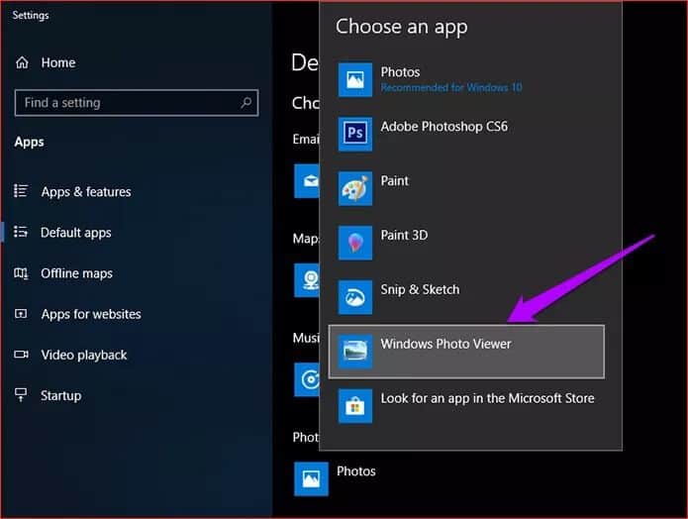Screen dimensions: 688x519
Task: Open Offline maps settings
Action: point(77,273)
